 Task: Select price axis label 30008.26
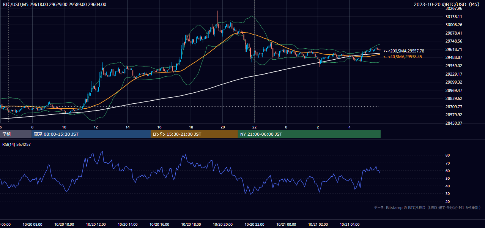tap(454, 25)
